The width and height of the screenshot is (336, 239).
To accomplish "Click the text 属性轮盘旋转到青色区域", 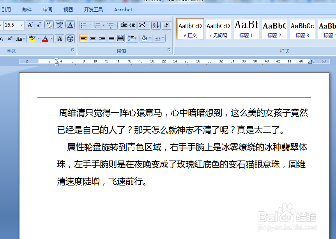I will tap(114, 147).
